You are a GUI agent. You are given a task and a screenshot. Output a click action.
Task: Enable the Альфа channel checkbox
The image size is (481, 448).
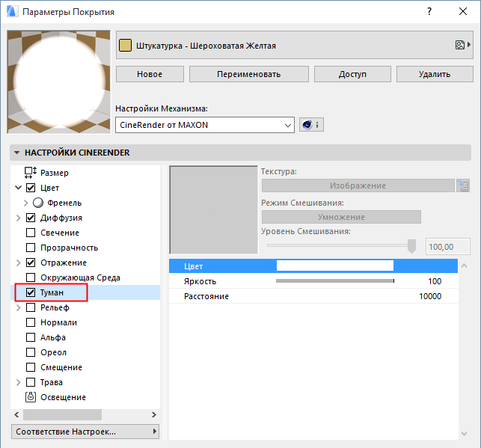tap(31, 337)
